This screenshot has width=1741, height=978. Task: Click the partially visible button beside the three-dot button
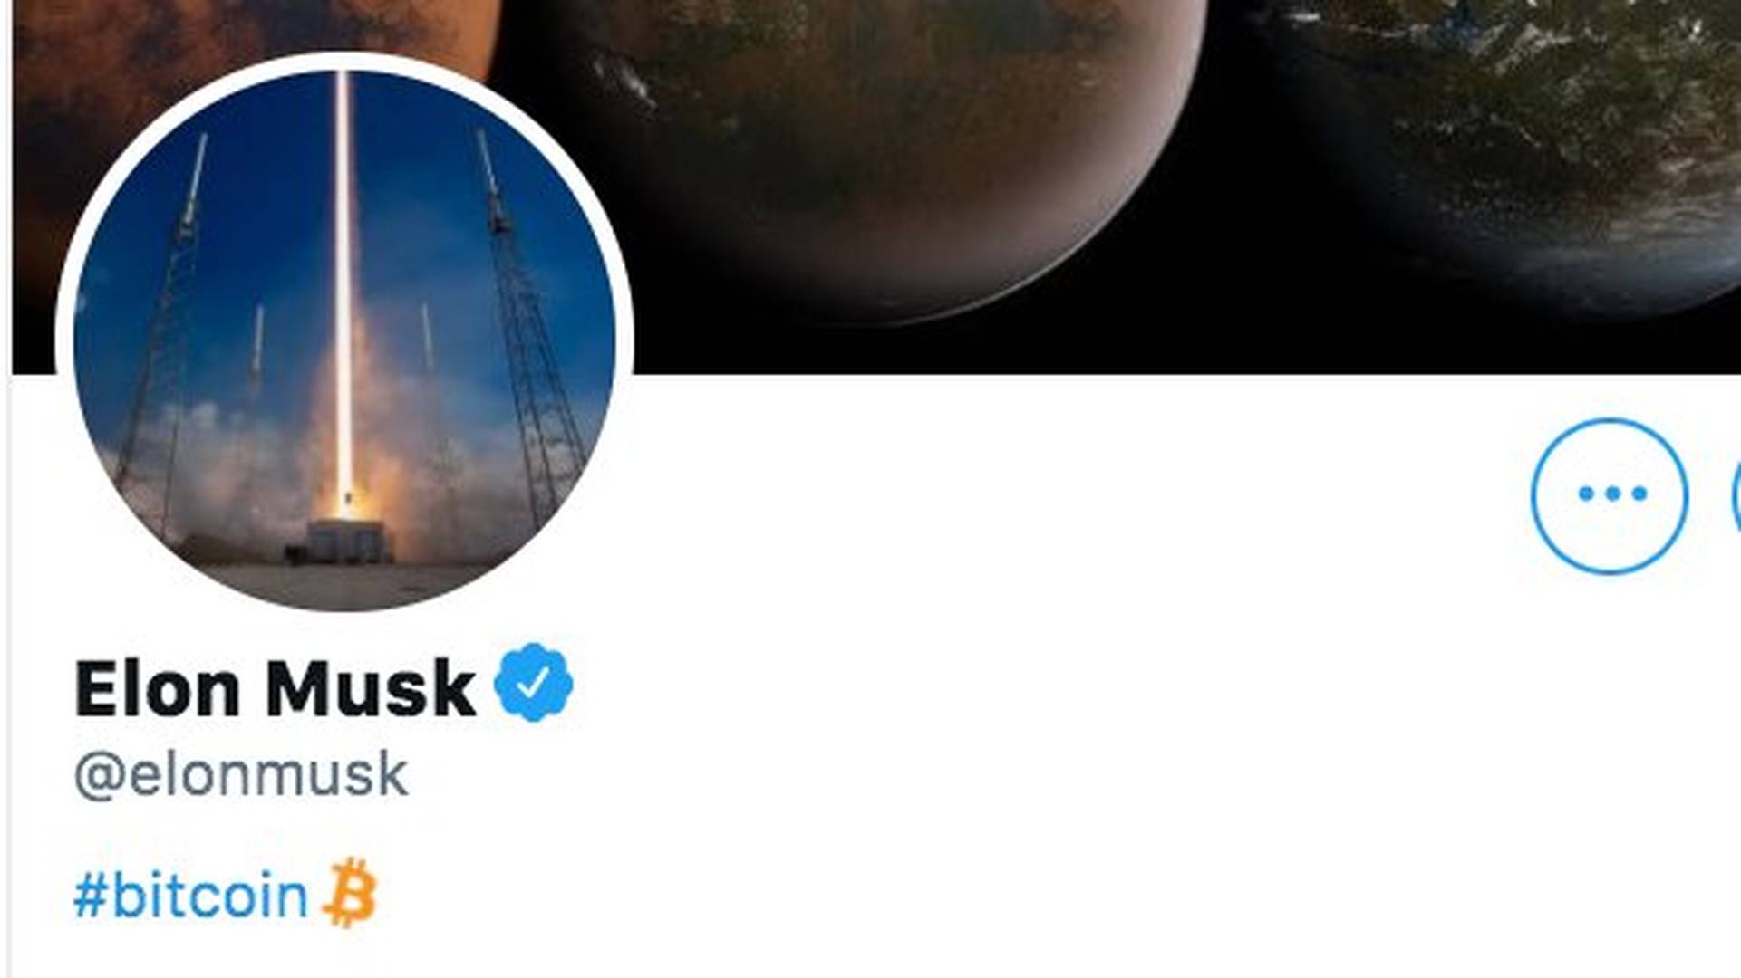point(1736,495)
